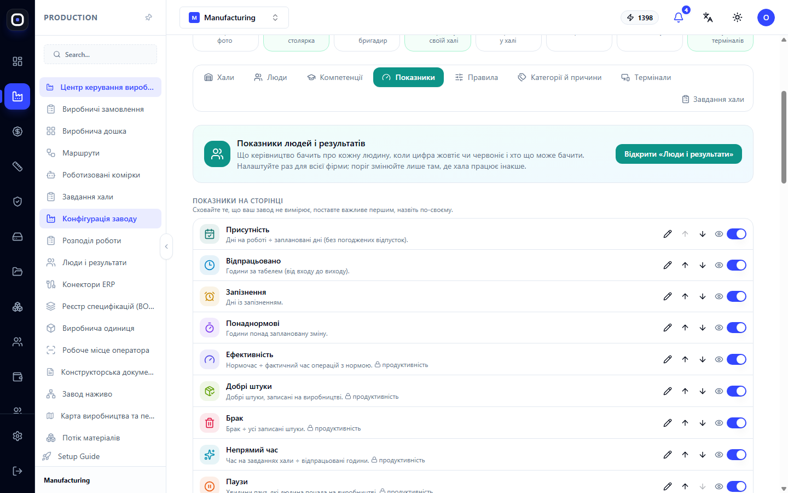Collapse the sidebar with the chevron handle

pos(166,246)
